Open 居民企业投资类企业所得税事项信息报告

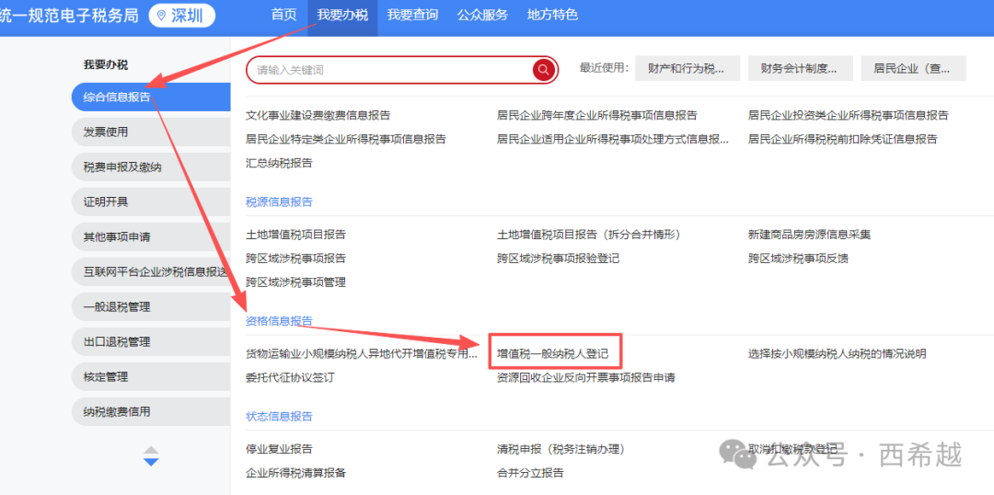(x=849, y=115)
